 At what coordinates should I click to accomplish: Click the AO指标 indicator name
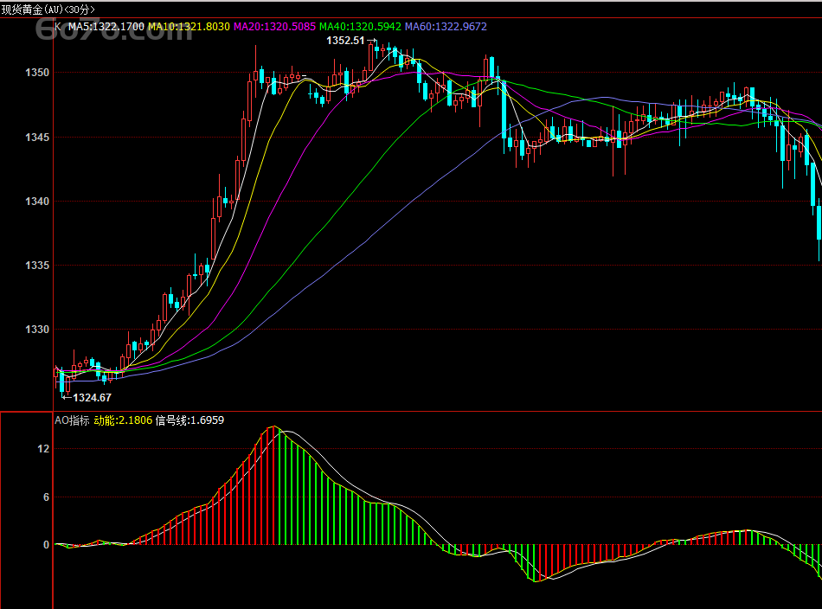[x=72, y=420]
